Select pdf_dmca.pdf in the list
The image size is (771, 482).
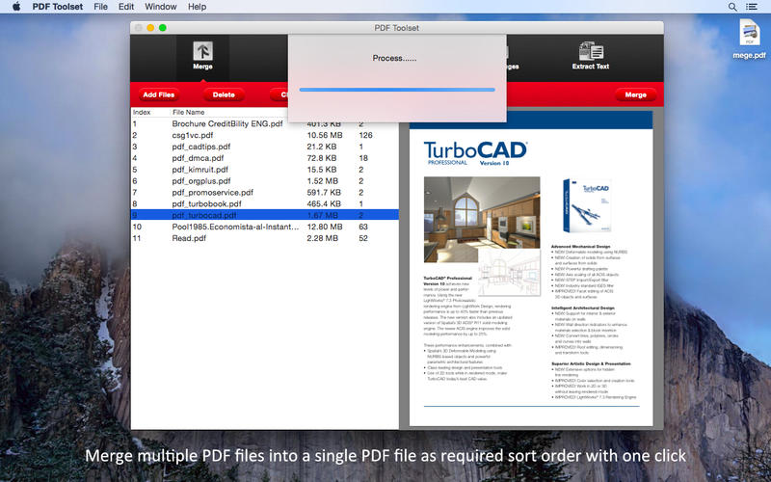pos(264,158)
